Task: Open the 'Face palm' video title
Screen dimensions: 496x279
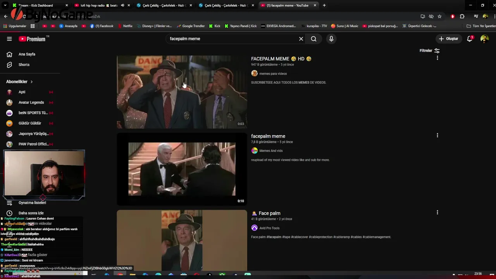Action: [x=266, y=213]
